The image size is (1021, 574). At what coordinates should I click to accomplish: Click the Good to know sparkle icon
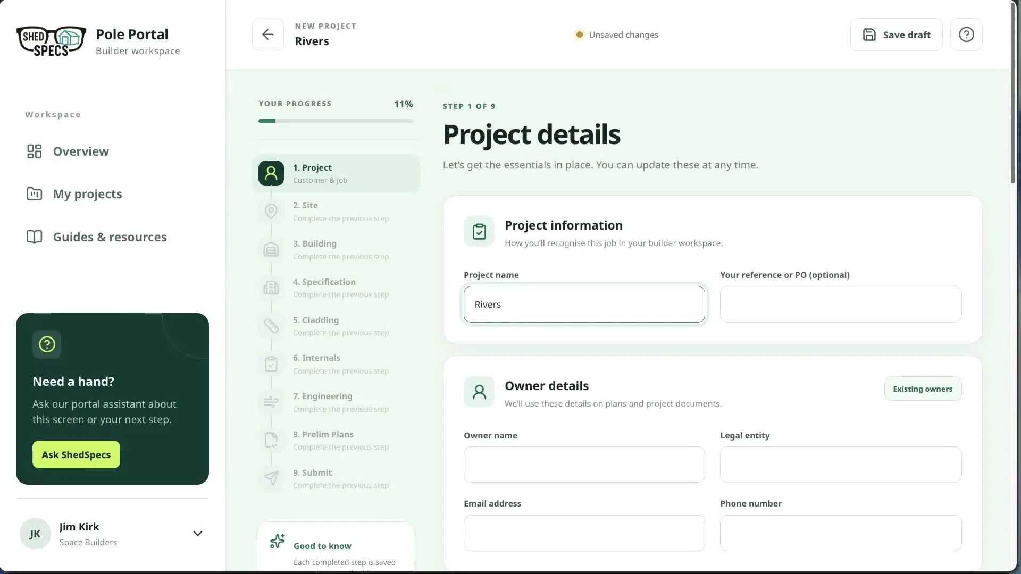coord(278,541)
